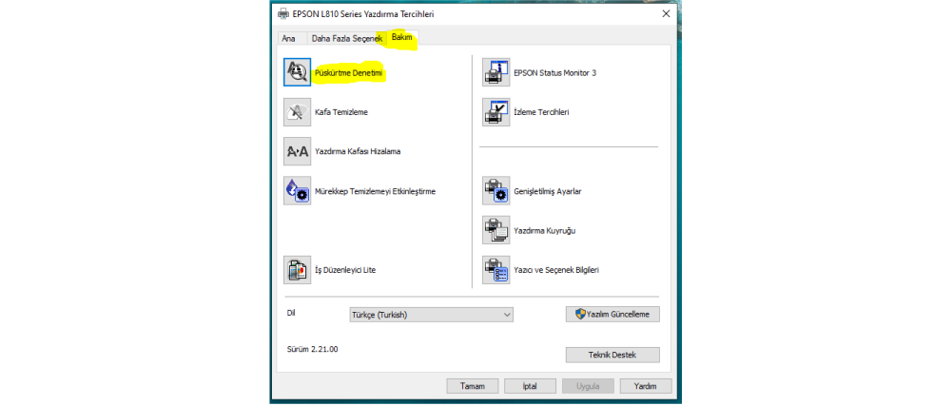Select the Bakım tab
The image size is (952, 406).
click(x=402, y=38)
